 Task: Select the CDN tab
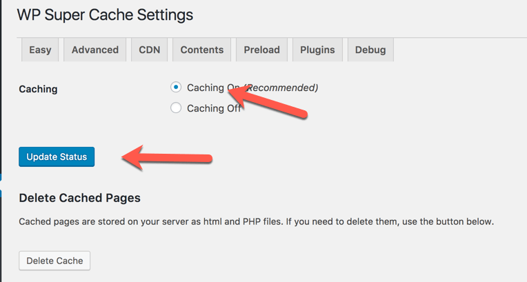[149, 50]
